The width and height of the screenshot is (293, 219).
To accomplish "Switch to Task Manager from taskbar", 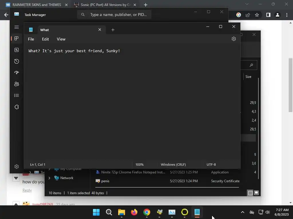I will coord(172,212).
